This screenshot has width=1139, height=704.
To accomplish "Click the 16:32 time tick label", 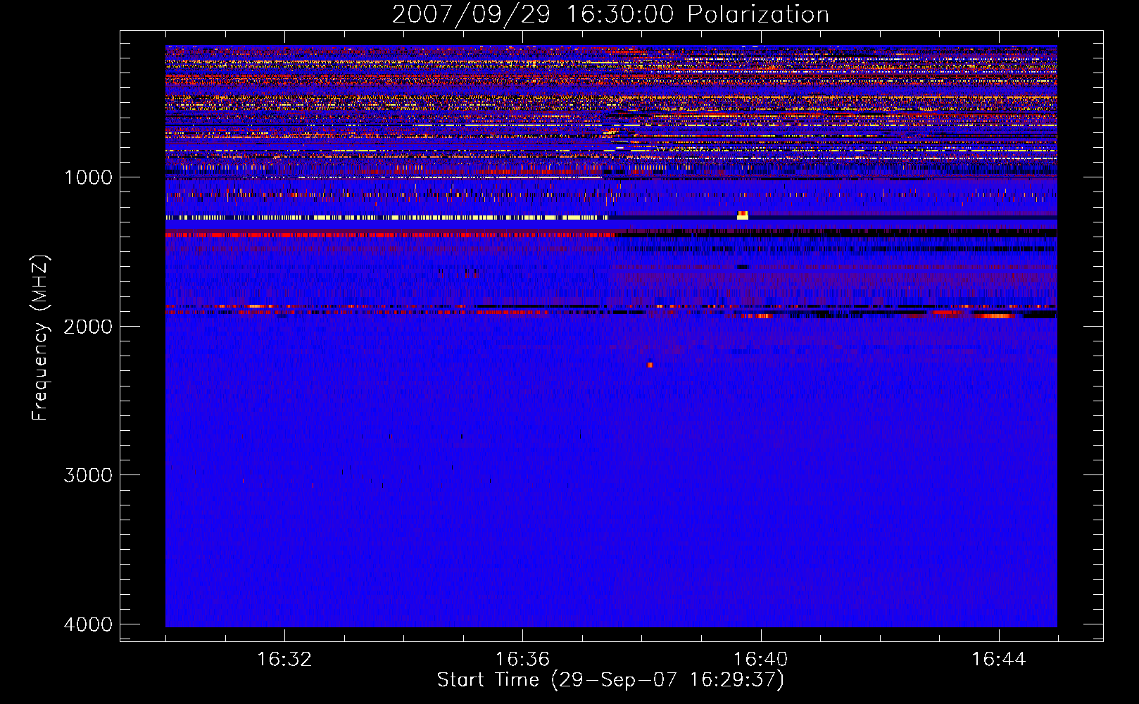I will (284, 660).
